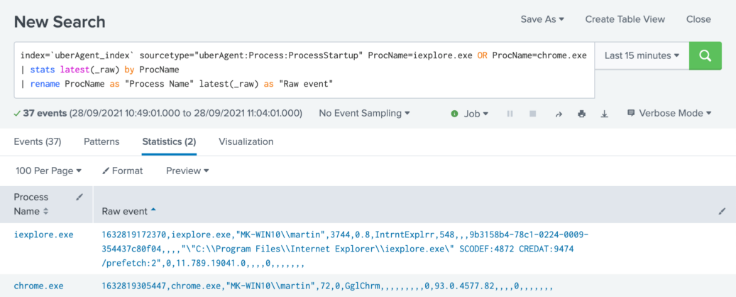Run the search with the magnifier button
The image size is (736, 297).
(705, 55)
